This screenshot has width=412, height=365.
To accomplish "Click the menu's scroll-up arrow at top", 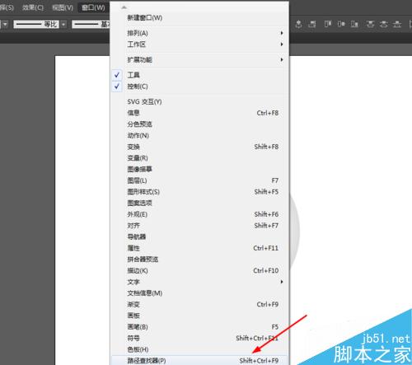I will point(124,7).
